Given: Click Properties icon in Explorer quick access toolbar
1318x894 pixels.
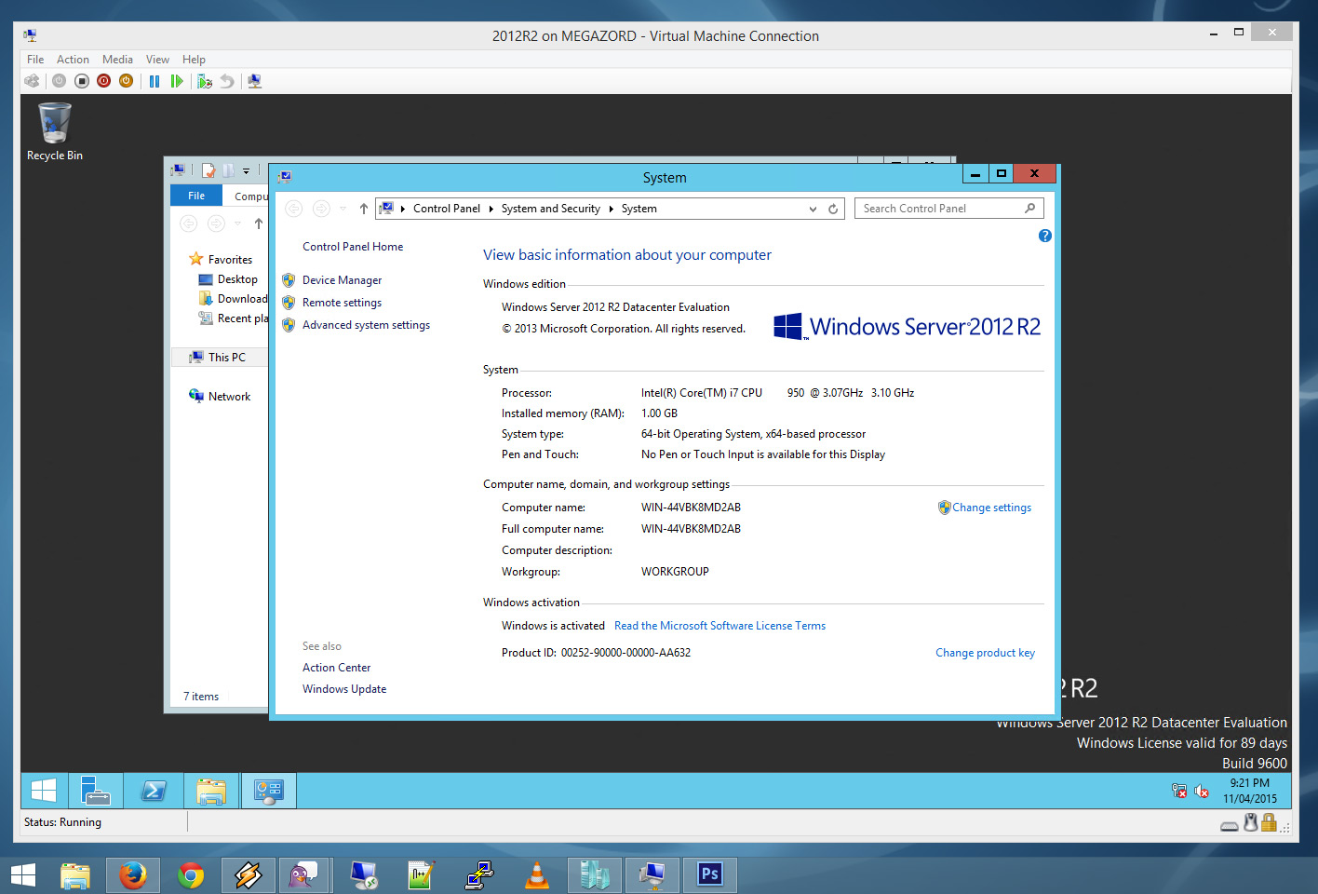Looking at the screenshot, I should 208,170.
